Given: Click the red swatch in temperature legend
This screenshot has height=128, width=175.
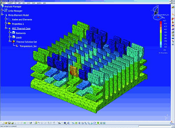Looking at the screenshot, I should click(161, 23).
